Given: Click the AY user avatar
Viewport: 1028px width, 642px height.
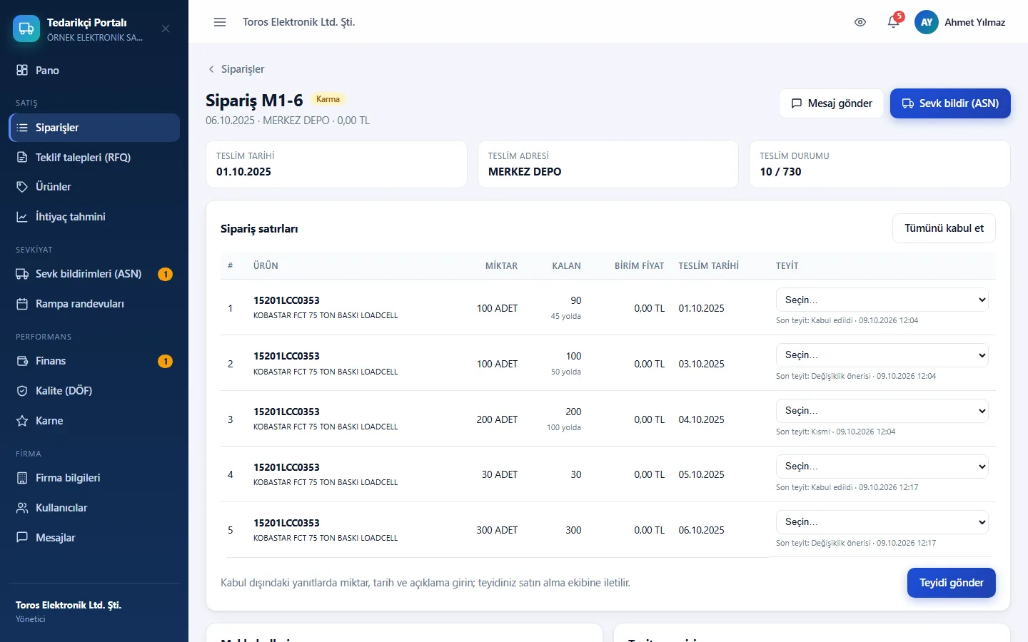Looking at the screenshot, I should (x=927, y=22).
